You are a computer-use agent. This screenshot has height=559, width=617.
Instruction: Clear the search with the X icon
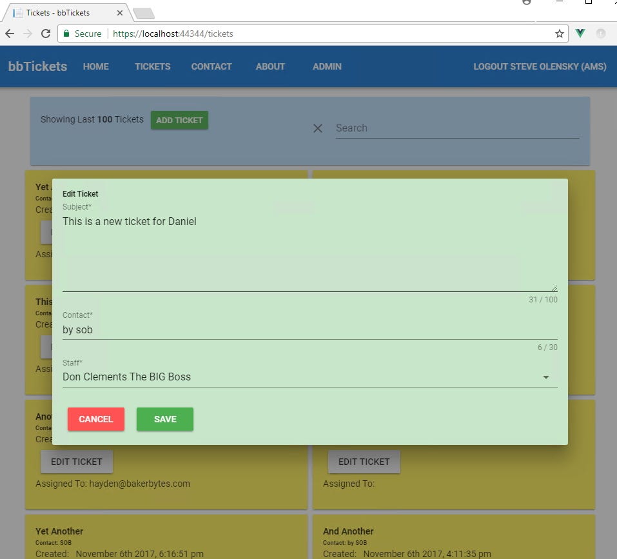[317, 128]
